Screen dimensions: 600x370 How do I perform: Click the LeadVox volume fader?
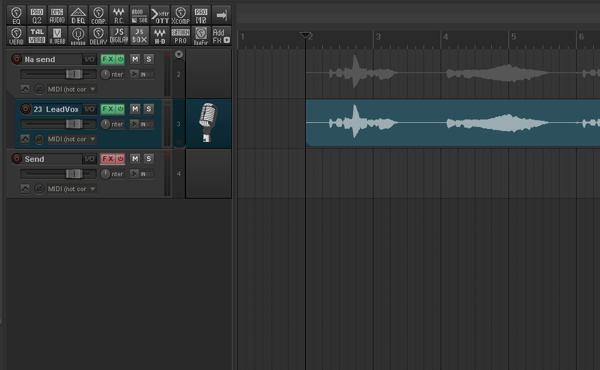pyautogui.click(x=74, y=124)
